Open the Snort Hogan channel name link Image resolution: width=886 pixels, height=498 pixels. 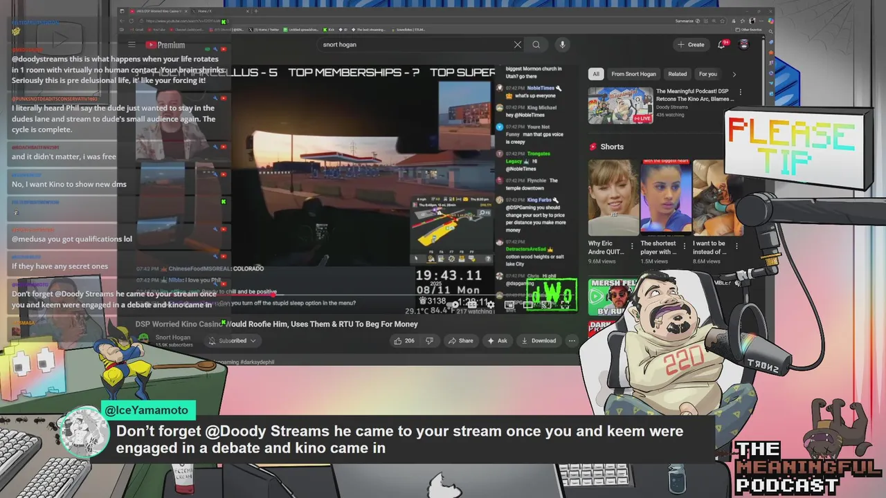(x=173, y=338)
